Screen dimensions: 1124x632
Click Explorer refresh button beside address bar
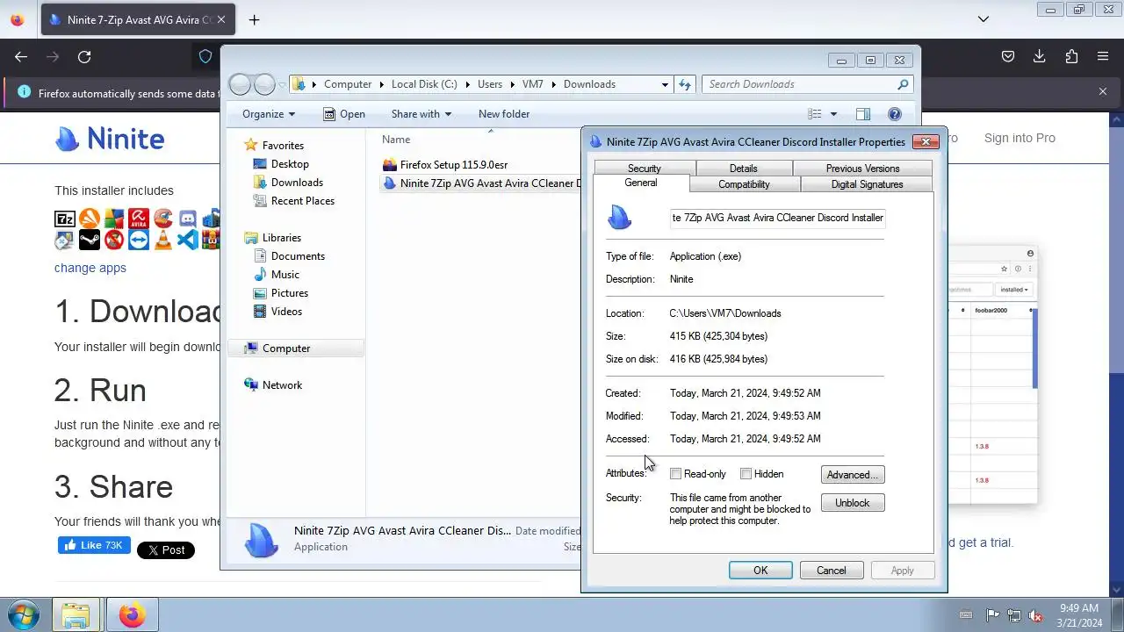click(x=685, y=84)
